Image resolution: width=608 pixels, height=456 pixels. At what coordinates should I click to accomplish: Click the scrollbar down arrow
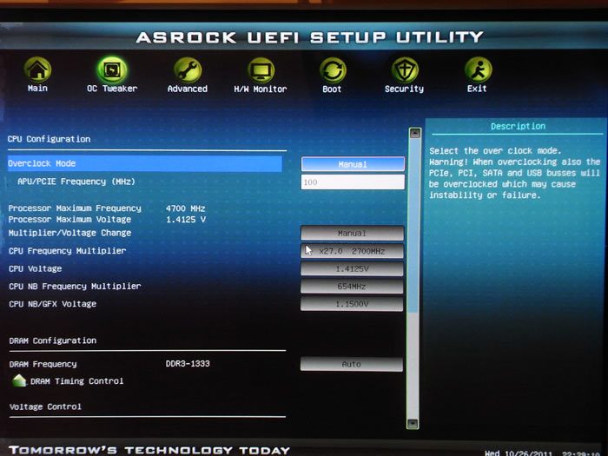tap(413, 423)
